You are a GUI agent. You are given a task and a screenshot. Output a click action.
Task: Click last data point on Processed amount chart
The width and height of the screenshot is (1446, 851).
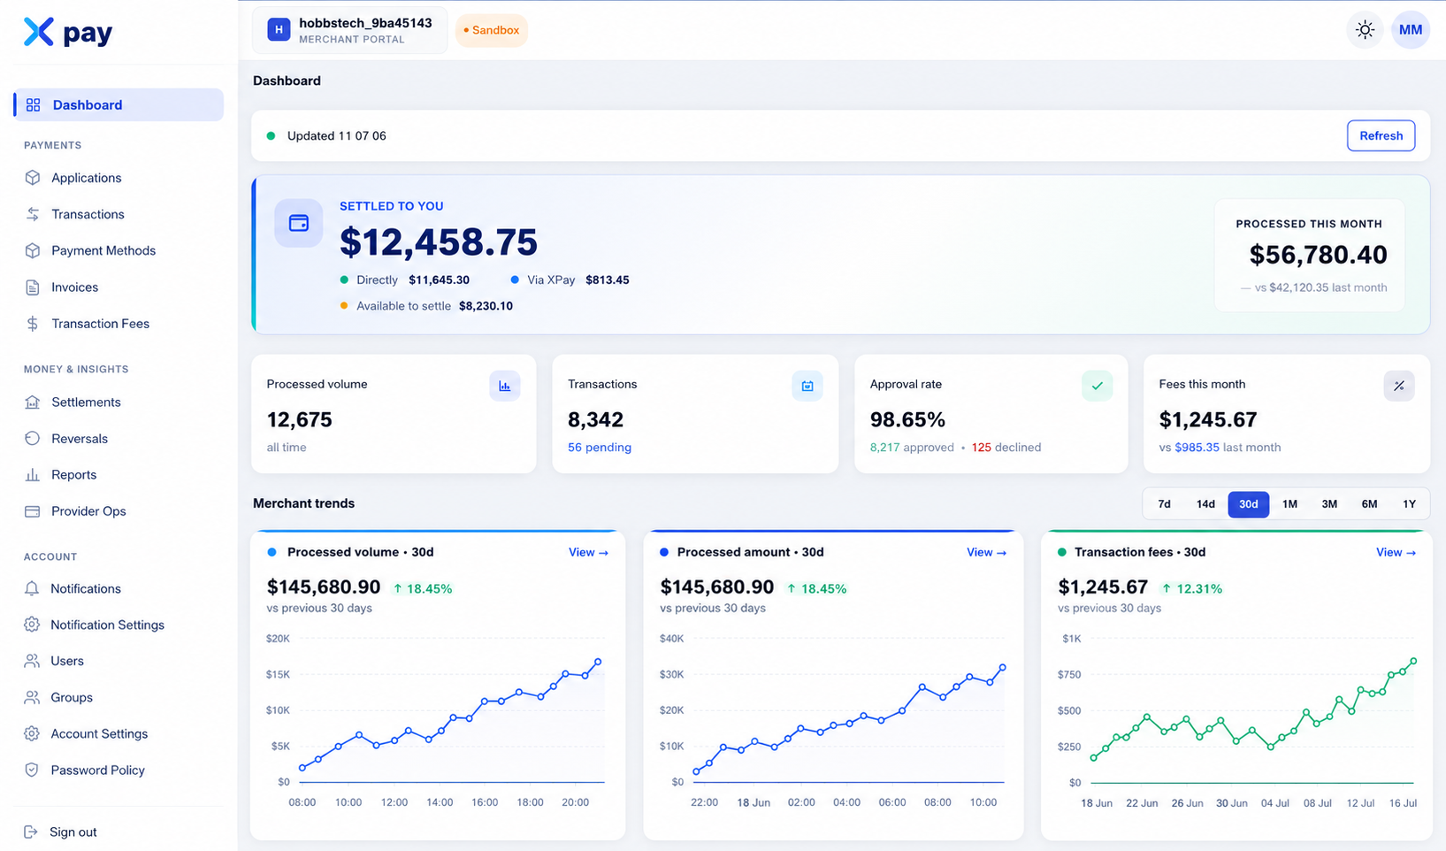click(x=1003, y=668)
